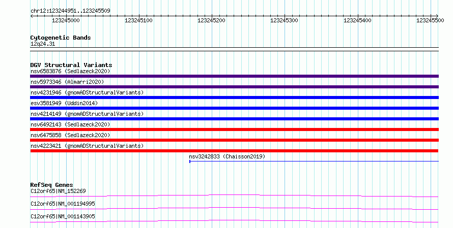Viewport: 453px width, 228px height.
Task: Open variant nsv5973346 (Almarri2020) label
Action: [x=67, y=82]
